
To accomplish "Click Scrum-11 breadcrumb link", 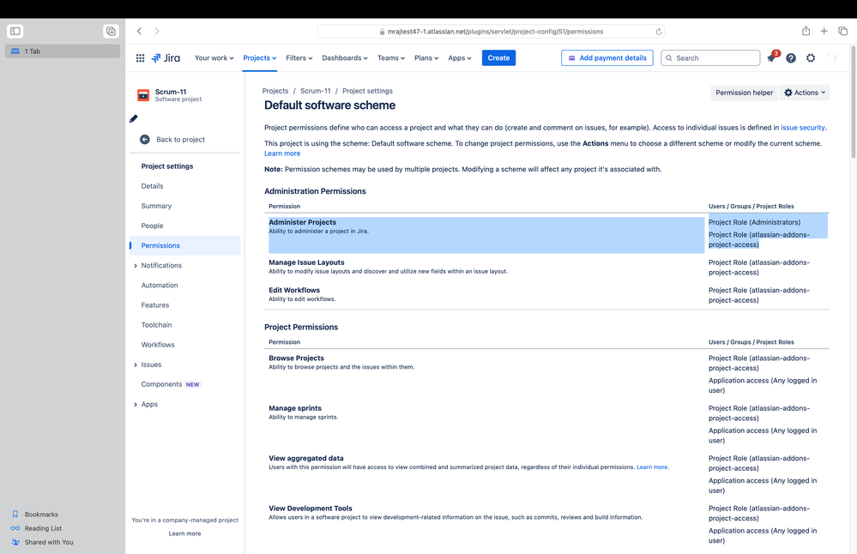I will [x=316, y=91].
